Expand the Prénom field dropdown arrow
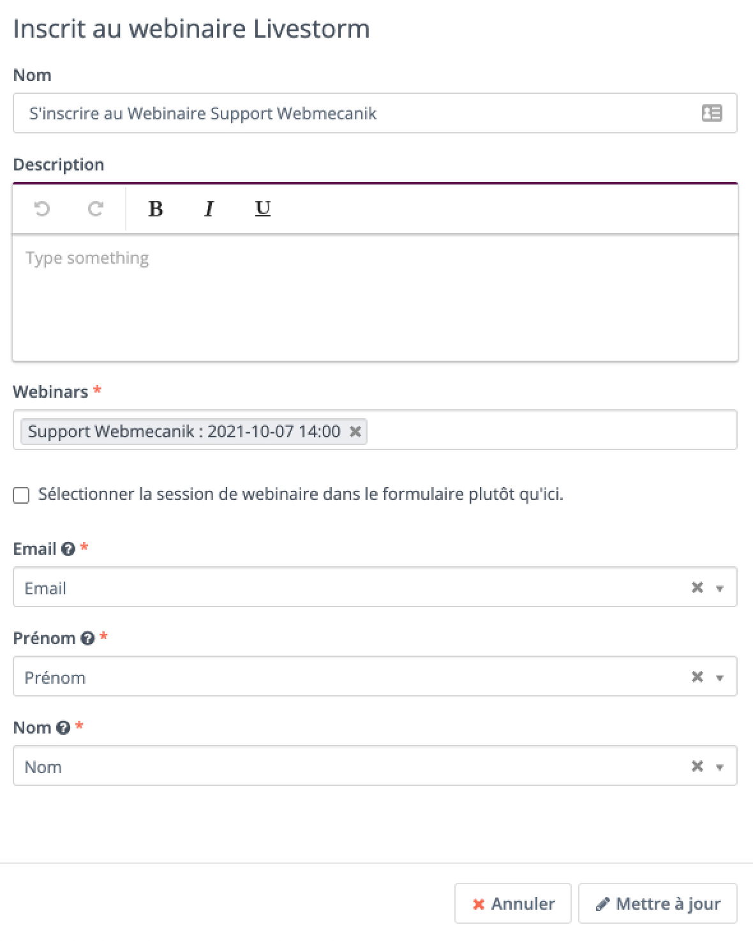Image resolution: width=753 pixels, height=941 pixels. point(720,678)
